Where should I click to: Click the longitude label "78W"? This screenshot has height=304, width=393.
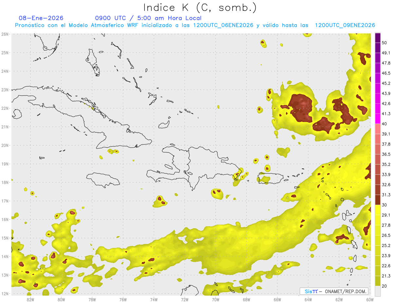click(x=92, y=299)
